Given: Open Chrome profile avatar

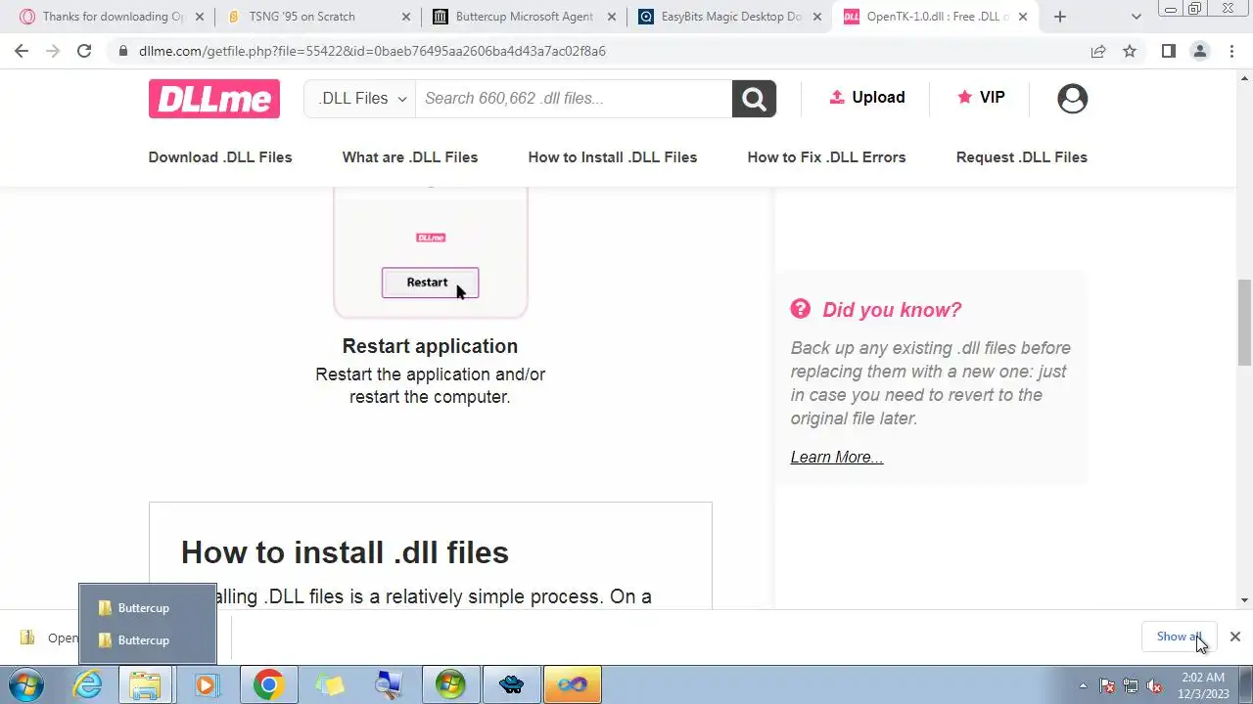Looking at the screenshot, I should (1199, 51).
